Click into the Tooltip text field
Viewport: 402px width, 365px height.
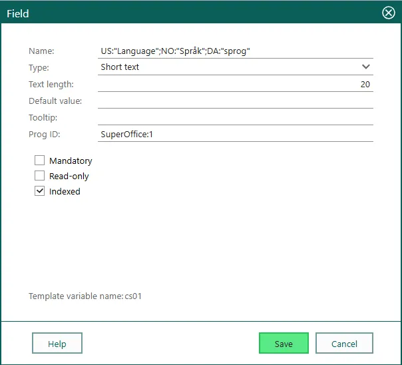pos(235,117)
